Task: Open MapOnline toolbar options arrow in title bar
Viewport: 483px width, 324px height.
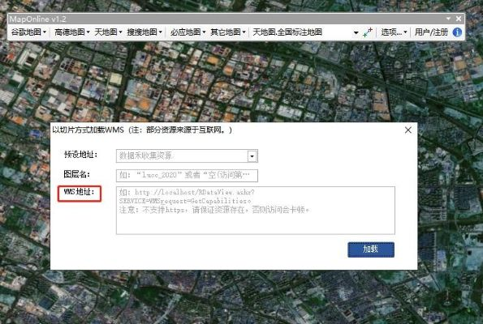Action: (448, 19)
